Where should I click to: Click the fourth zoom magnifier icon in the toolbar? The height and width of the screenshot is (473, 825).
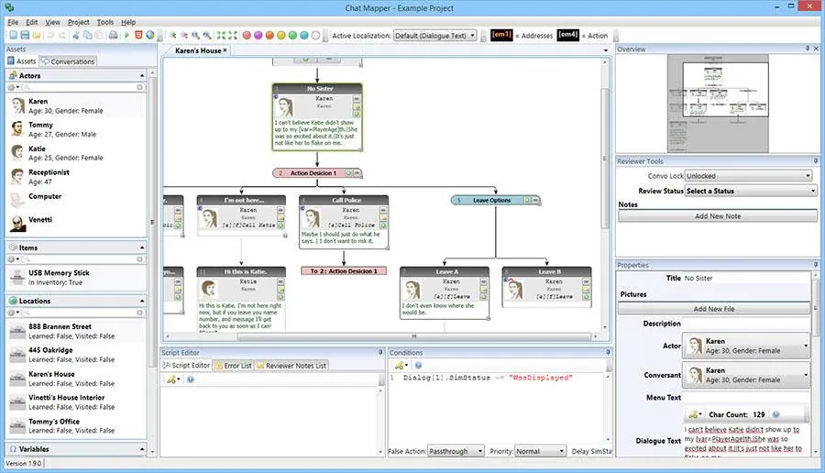207,35
